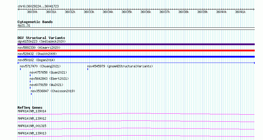Click the MAPK14 NM_139013 magenta transcript line
Image resolution: width=263 pixels, height=140 pixels.
(x=136, y=136)
